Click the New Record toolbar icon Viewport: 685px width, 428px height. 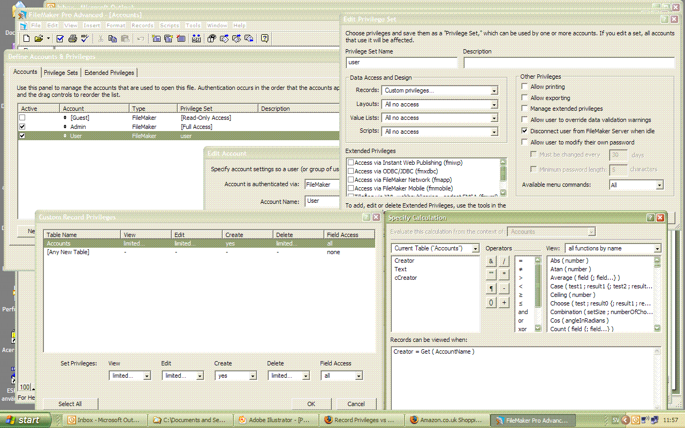coord(156,39)
